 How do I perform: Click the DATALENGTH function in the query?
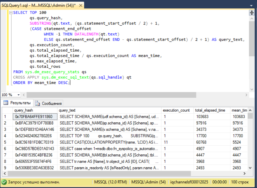click(86, 34)
